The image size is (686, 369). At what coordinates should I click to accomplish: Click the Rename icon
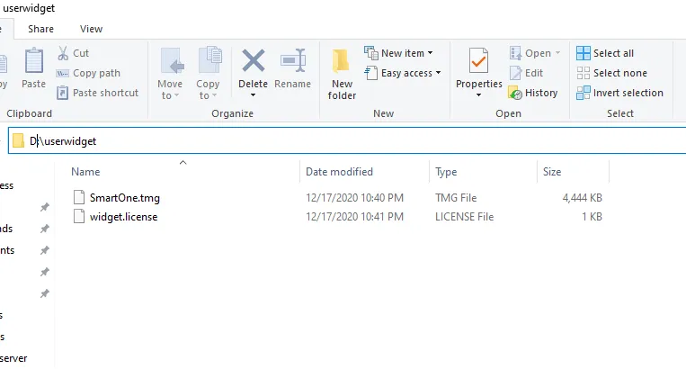point(293,60)
